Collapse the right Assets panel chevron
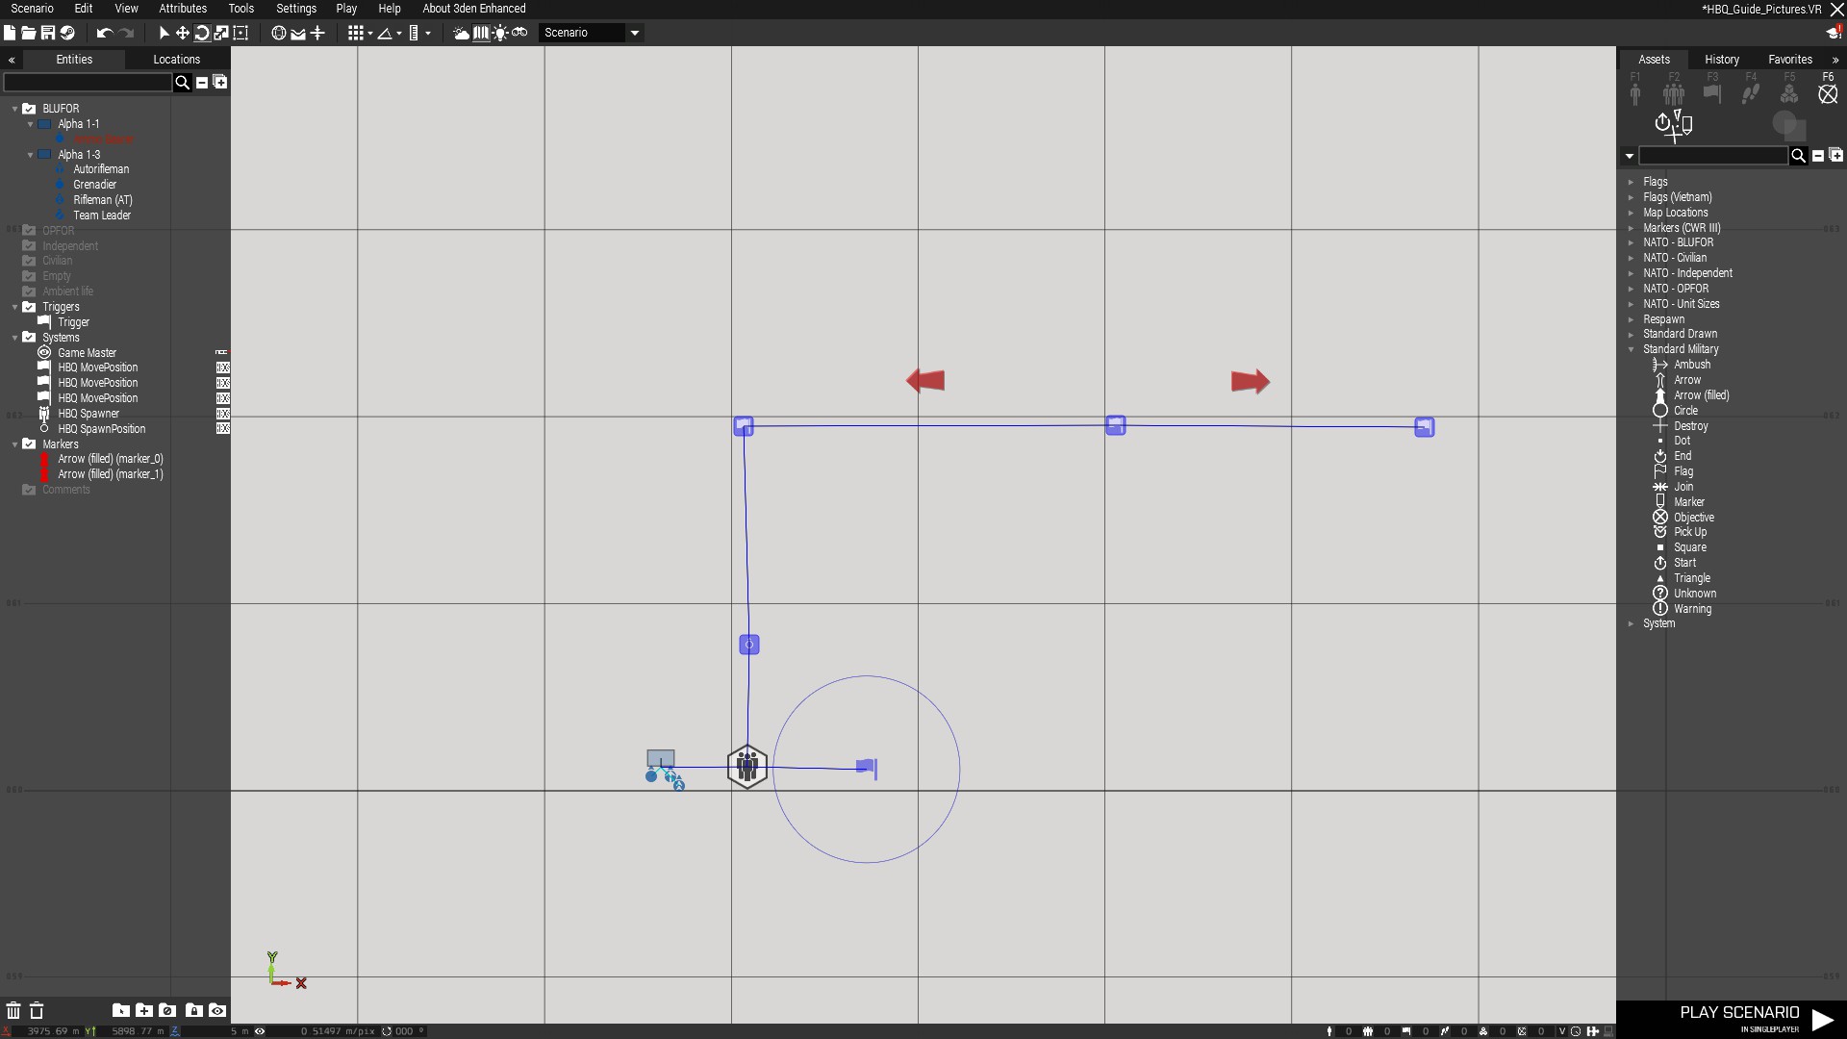 coord(1835,60)
